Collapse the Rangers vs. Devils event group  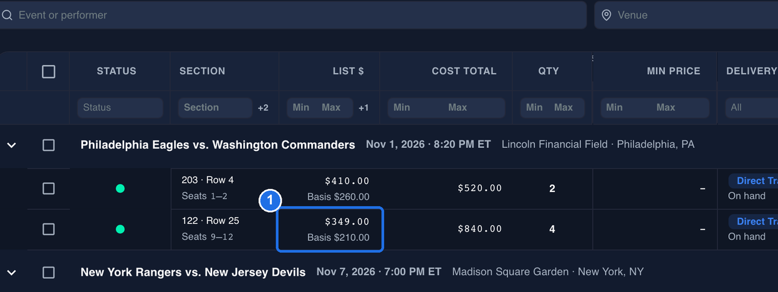[x=11, y=272]
